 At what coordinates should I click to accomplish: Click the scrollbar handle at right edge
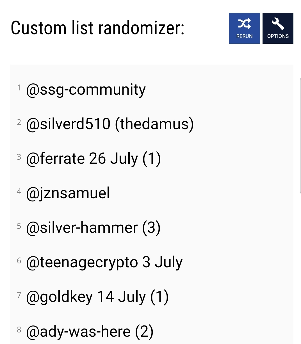coord(300,136)
